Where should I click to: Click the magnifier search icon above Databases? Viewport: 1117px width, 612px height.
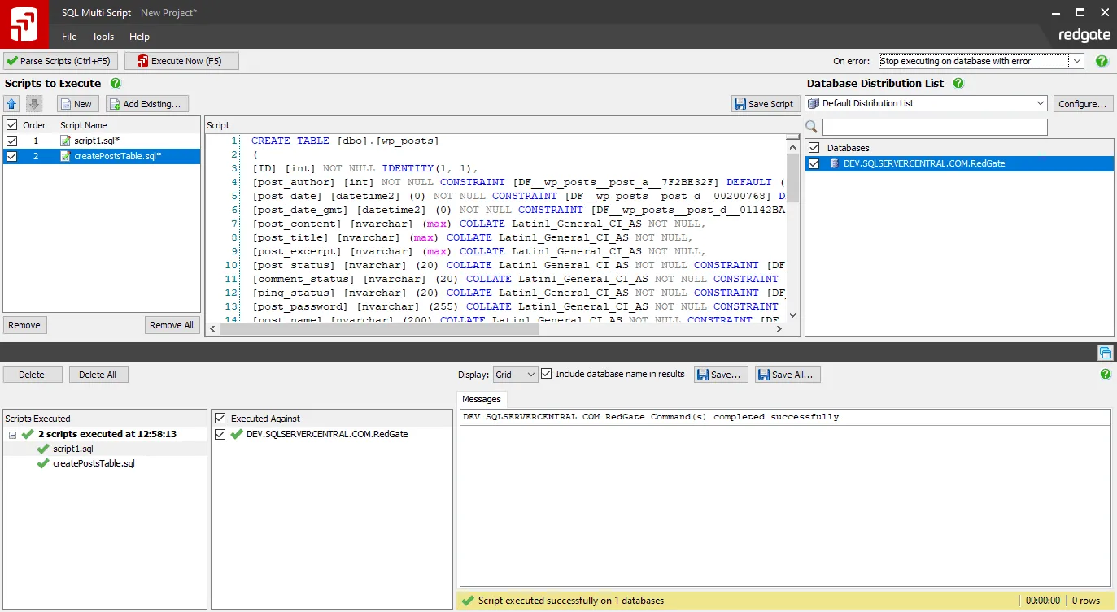(x=811, y=127)
